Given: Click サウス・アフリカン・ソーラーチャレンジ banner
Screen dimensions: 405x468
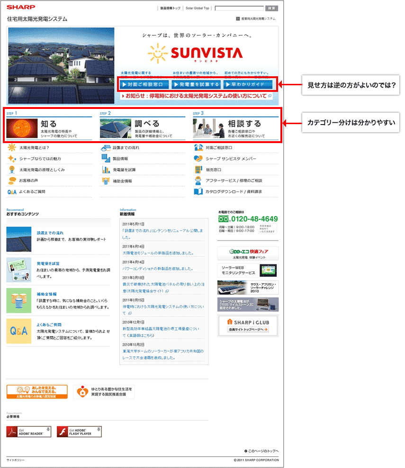Looking at the screenshot, I should (x=248, y=288).
